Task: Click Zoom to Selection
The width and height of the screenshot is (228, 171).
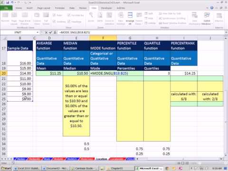Action: (109, 19)
